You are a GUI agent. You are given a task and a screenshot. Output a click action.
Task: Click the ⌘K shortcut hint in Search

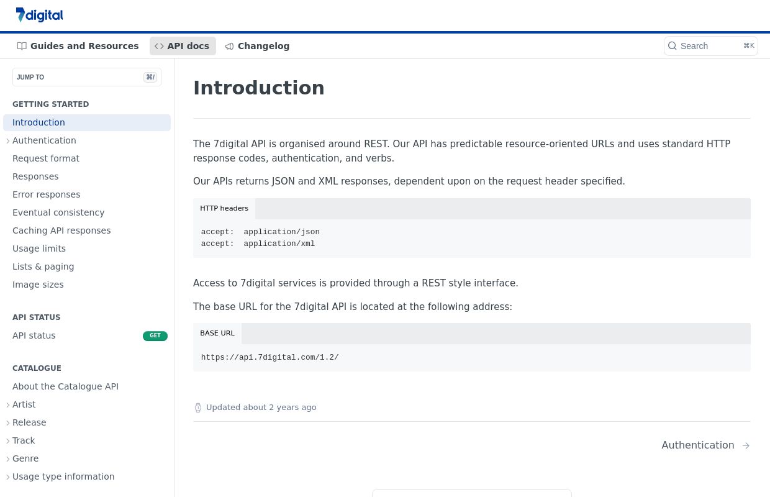click(748, 46)
